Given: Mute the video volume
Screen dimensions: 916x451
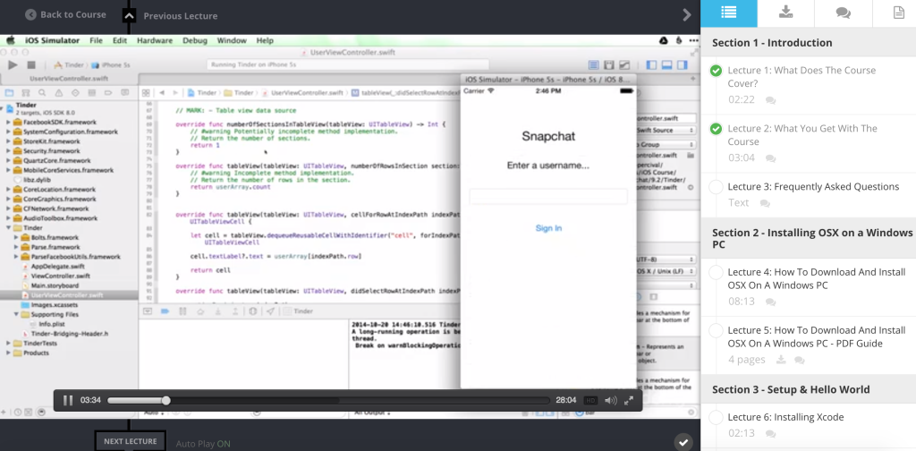Looking at the screenshot, I should 610,400.
